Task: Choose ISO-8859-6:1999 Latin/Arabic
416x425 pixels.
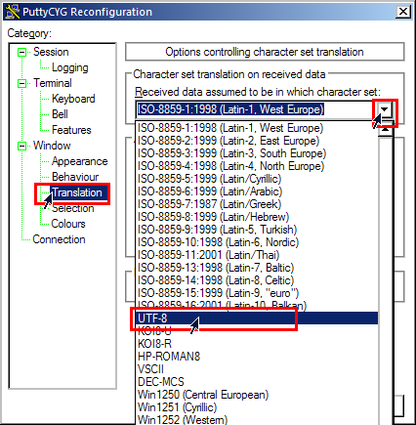Action: [257, 191]
